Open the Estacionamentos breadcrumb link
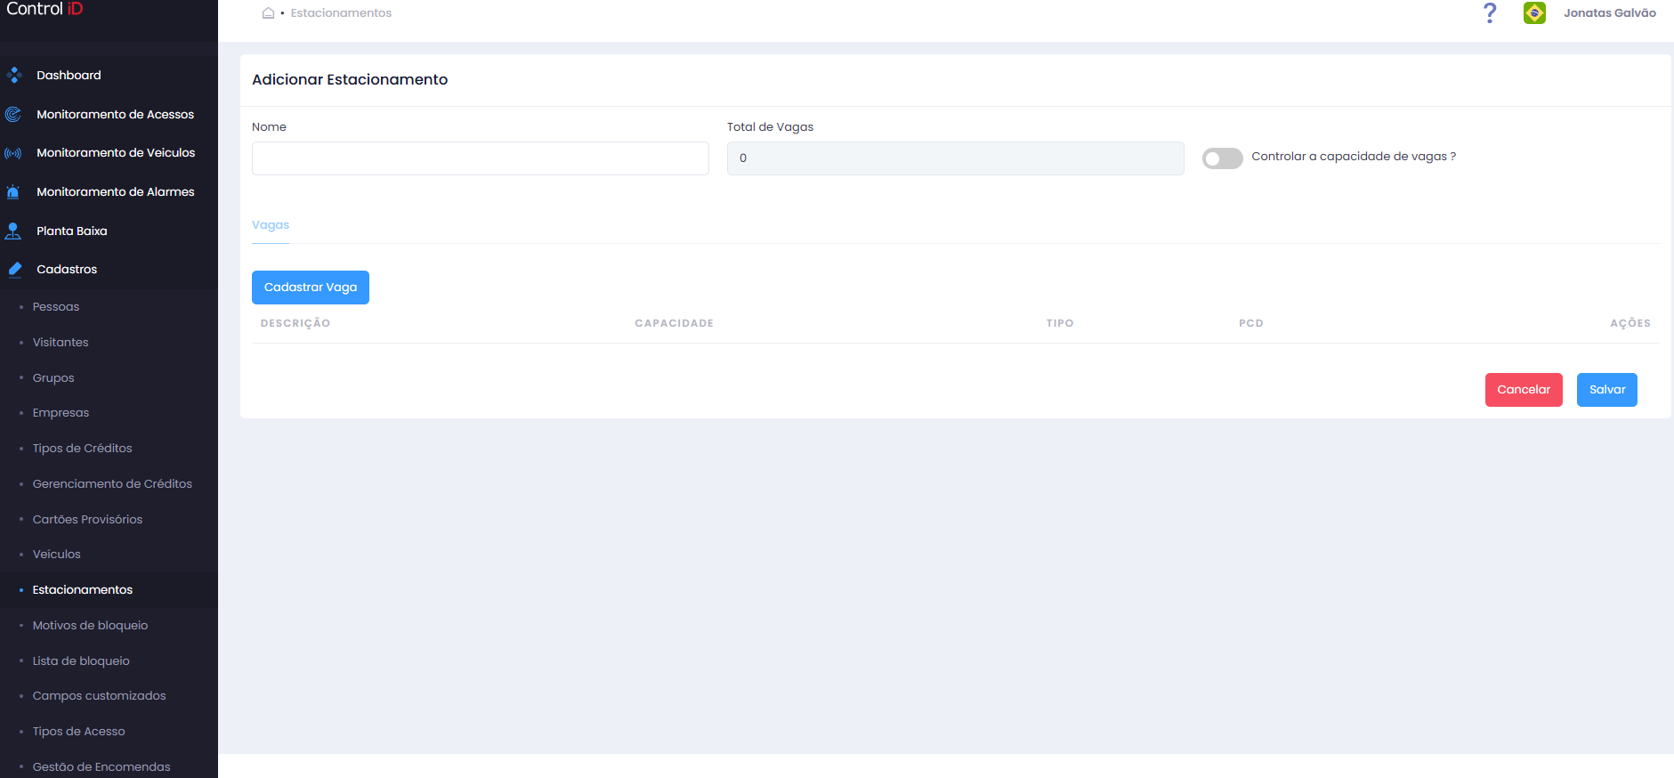The height and width of the screenshot is (778, 1674). (x=341, y=13)
